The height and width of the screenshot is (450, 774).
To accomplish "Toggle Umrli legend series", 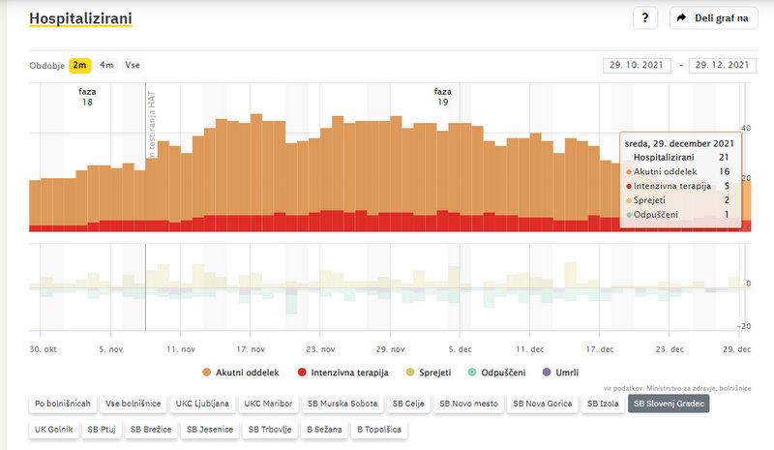I will (560, 372).
